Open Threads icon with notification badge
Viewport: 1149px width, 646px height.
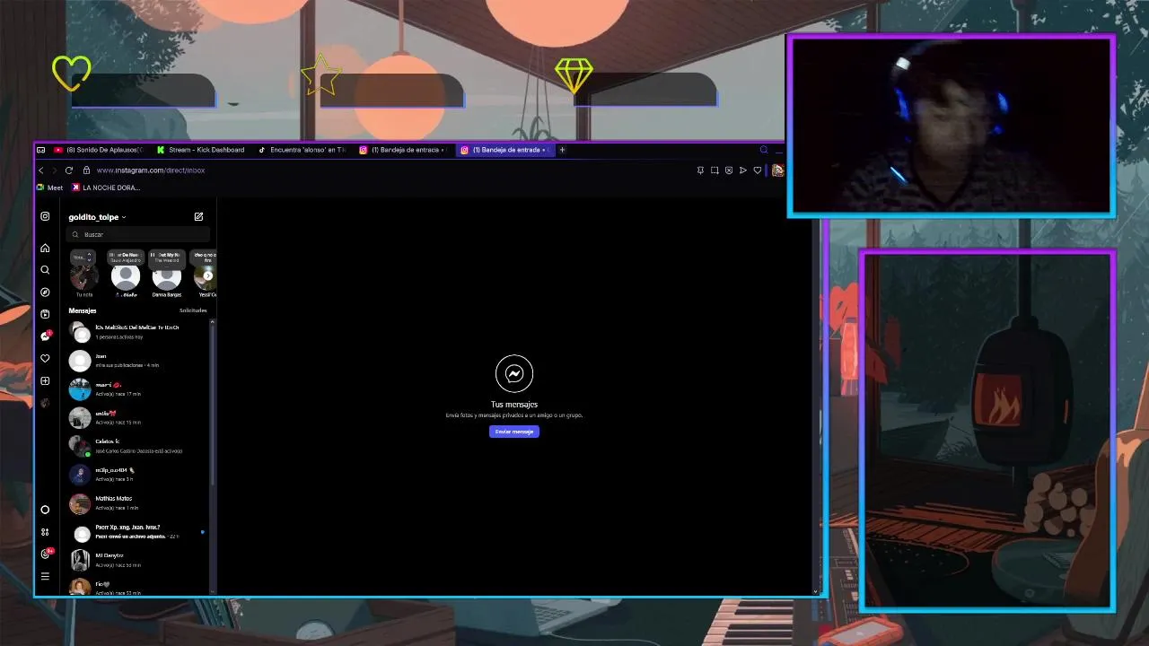click(46, 554)
